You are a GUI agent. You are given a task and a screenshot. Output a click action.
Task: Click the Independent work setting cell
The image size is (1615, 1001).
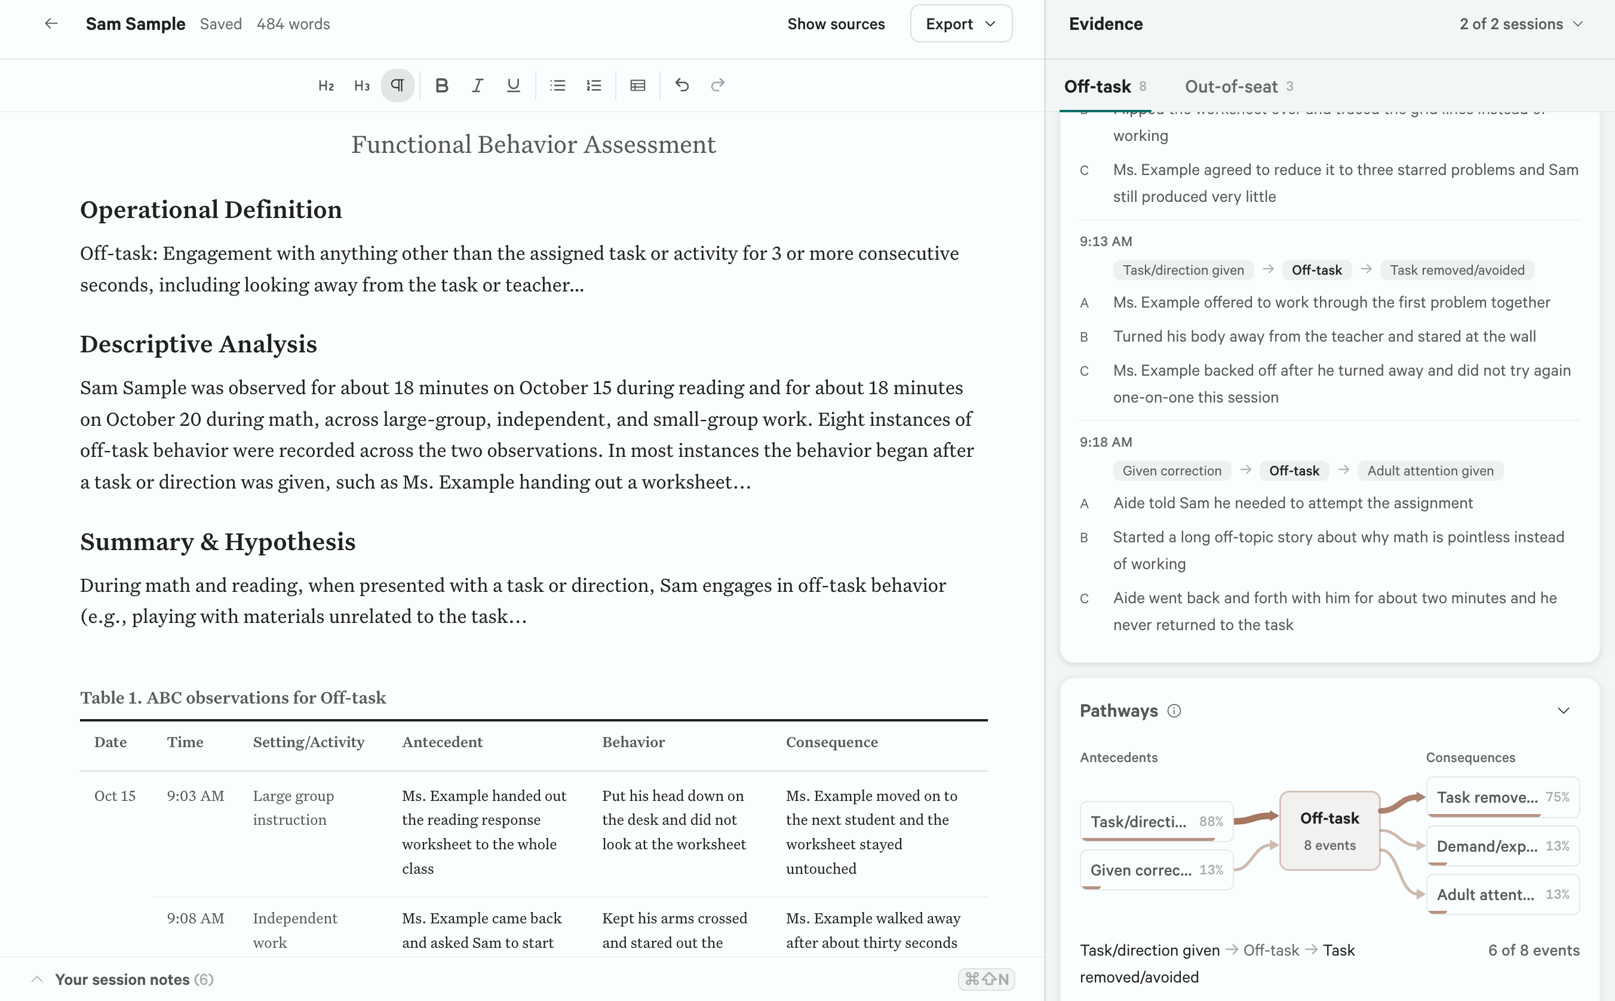coord(295,930)
